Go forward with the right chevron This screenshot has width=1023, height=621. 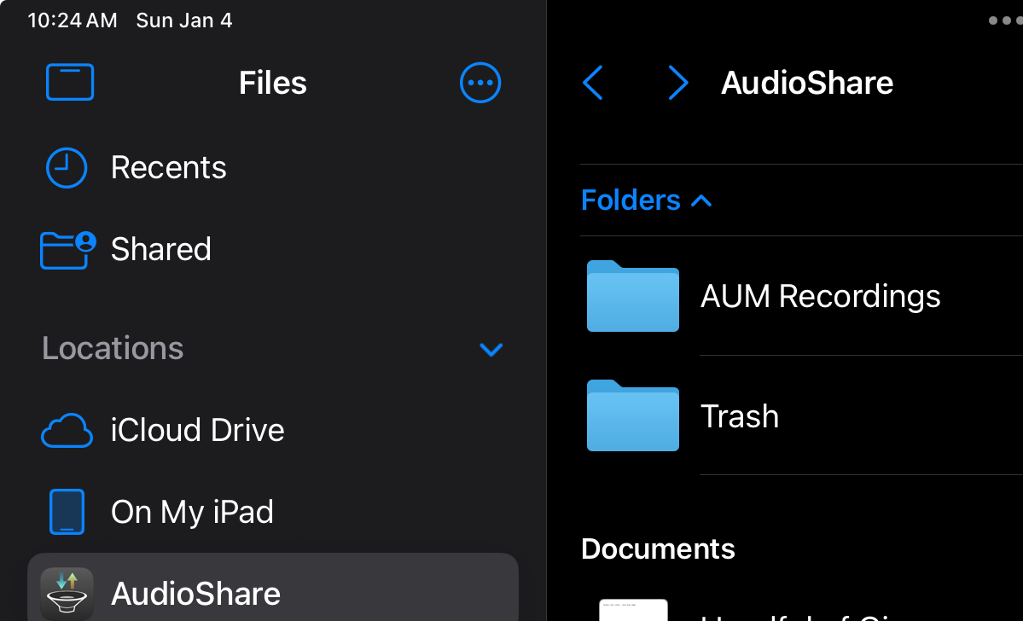click(x=678, y=83)
